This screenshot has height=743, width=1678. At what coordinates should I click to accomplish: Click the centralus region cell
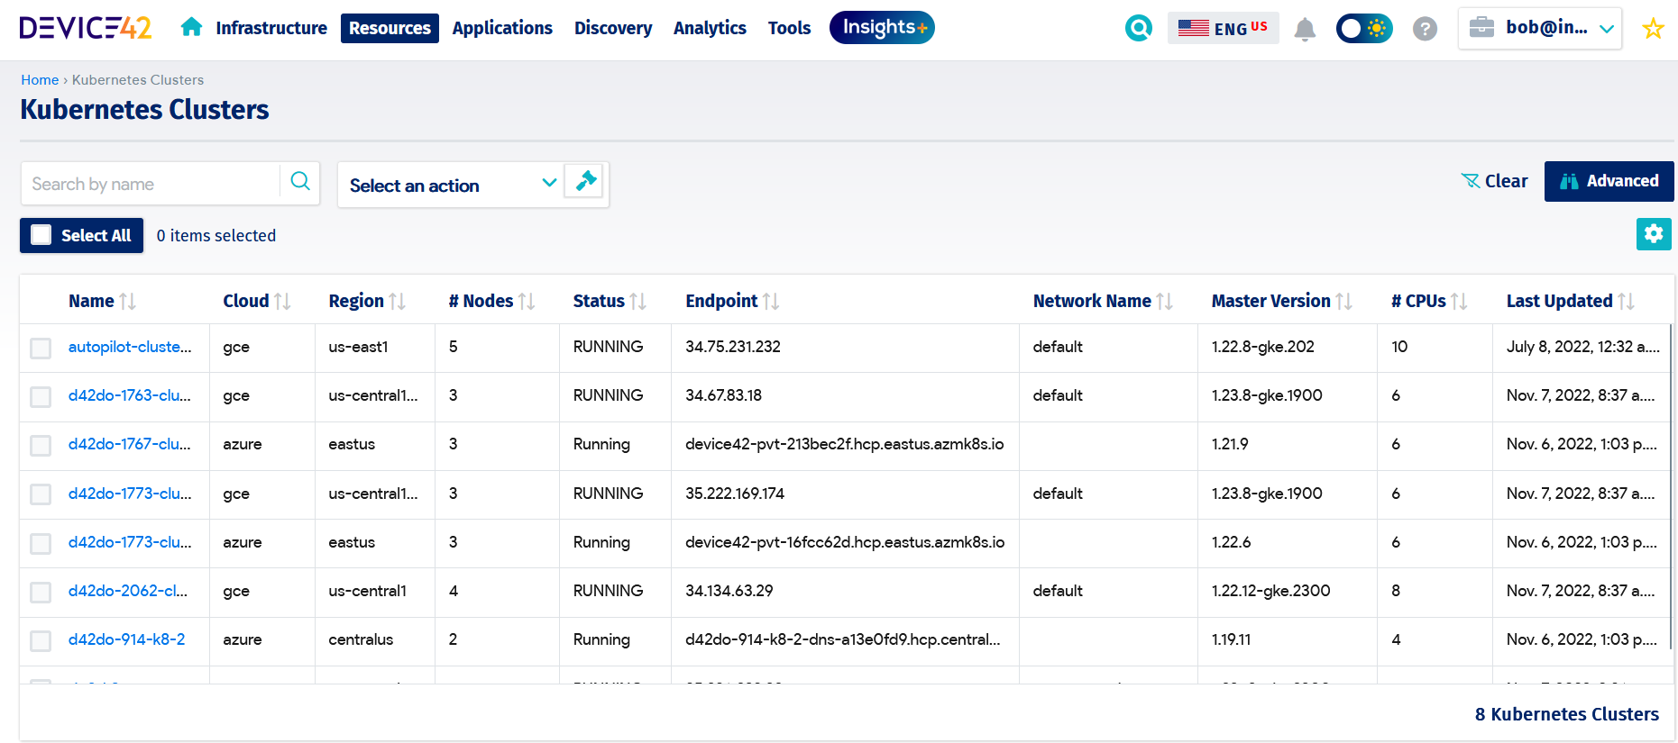tap(361, 639)
